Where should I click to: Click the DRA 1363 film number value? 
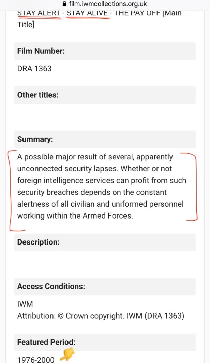pos(34,69)
